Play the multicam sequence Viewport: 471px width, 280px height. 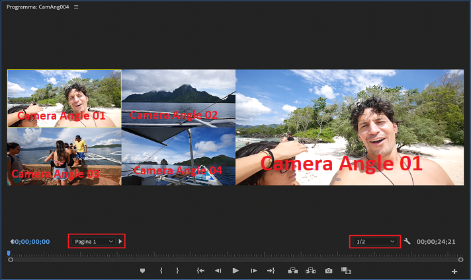tap(235, 271)
